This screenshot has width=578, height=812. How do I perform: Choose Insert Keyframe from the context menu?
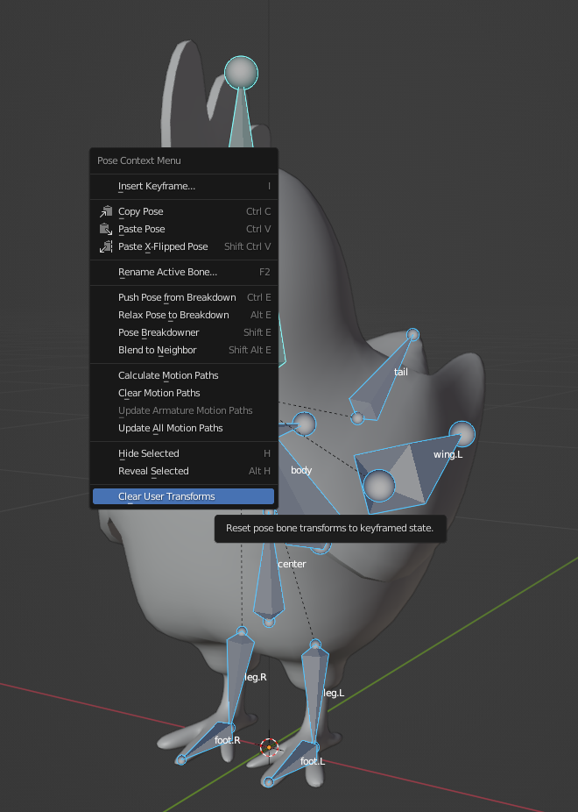tap(158, 186)
